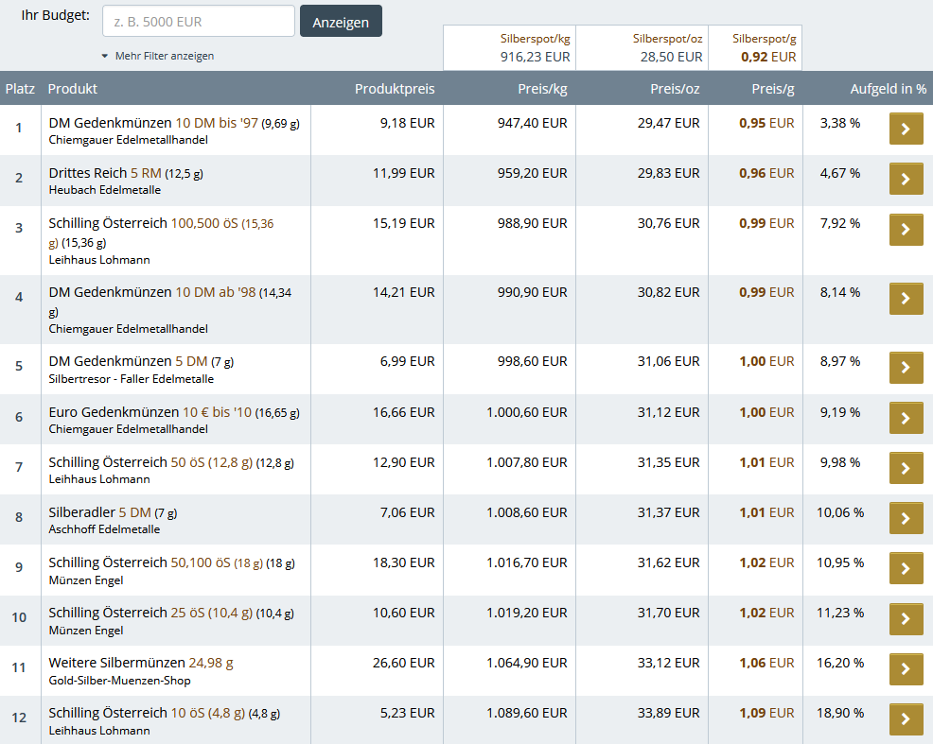This screenshot has width=933, height=744.
Task: Open DM Gedenkmünzen 10 DM bis '97 product link
Action: 174,123
